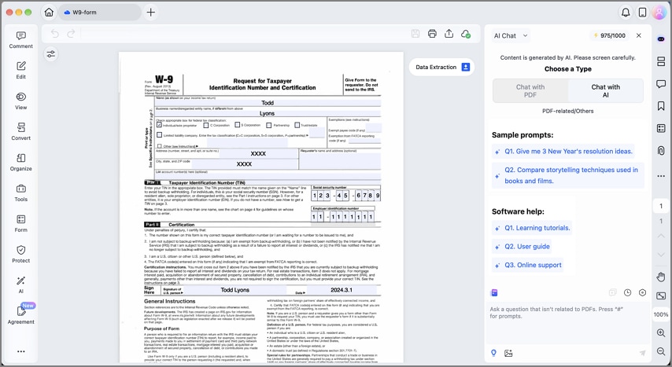Viewport: 672px width, 367px height.
Task: Print the document
Action: 432,34
